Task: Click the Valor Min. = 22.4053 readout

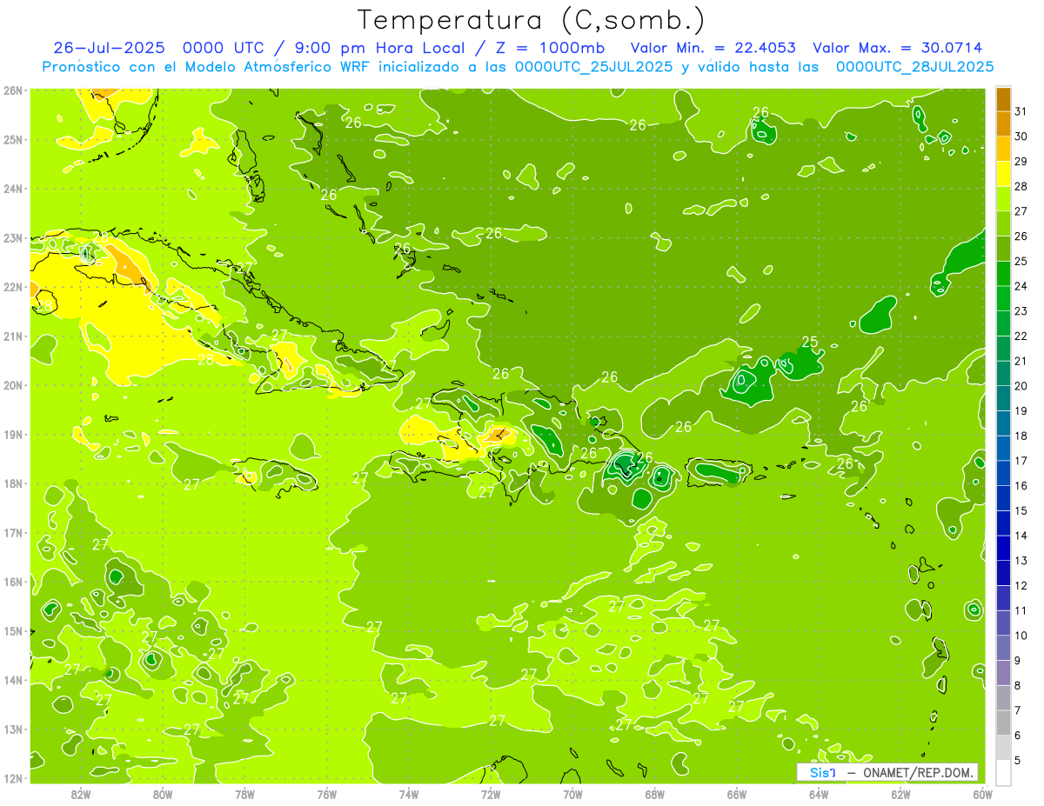Action: (713, 48)
